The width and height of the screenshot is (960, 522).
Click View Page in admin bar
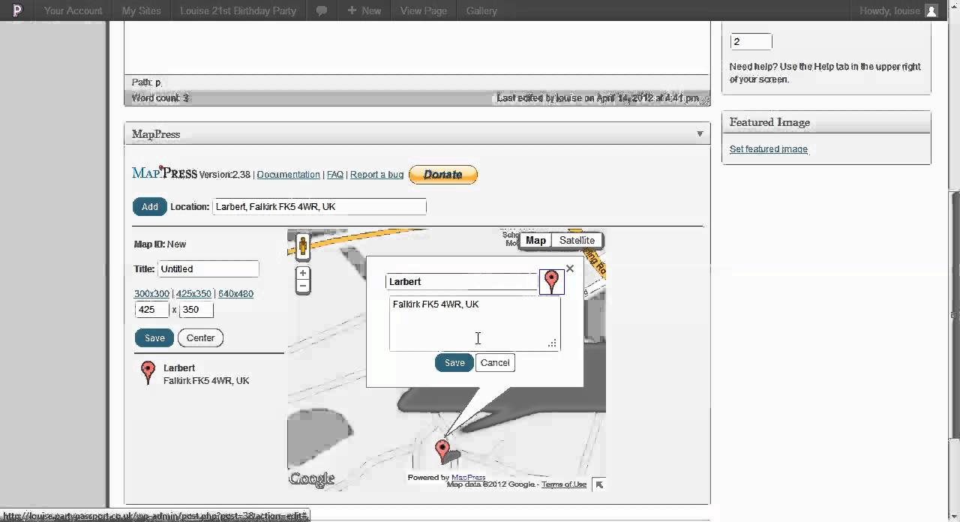point(423,10)
